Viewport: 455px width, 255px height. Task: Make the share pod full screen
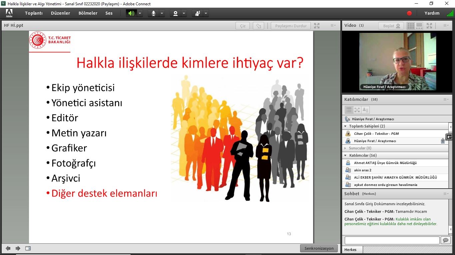317,26
